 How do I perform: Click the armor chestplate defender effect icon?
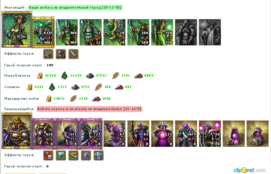(99, 155)
